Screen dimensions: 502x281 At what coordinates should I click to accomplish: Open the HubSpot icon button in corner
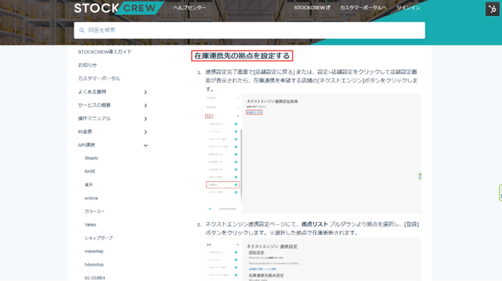pos(492,9)
